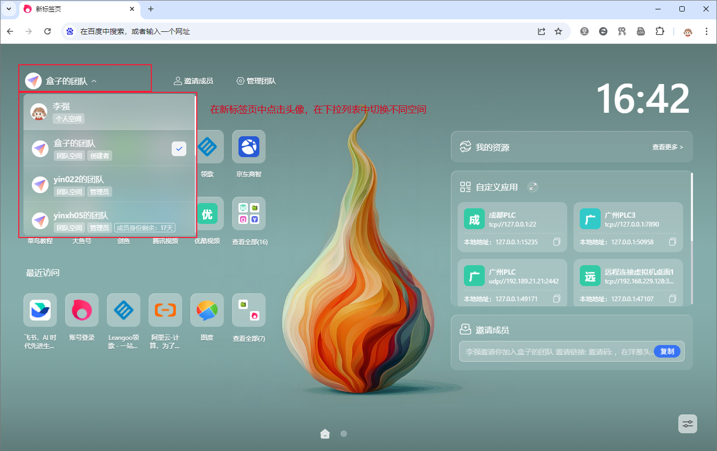Viewport: 717px width, 451px height.
Task: Copy local address 127.0.0.1:15235
Action: pos(557,242)
